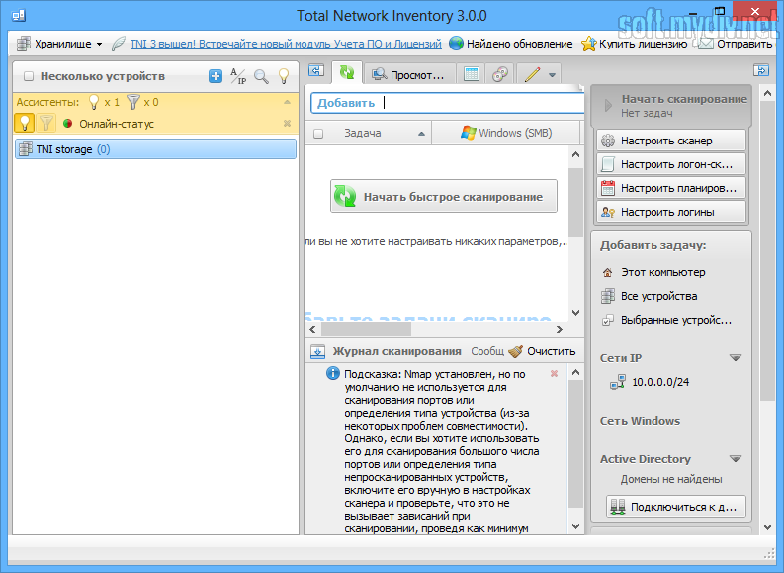
Task: Open Настроить логины settings
Action: 671,212
